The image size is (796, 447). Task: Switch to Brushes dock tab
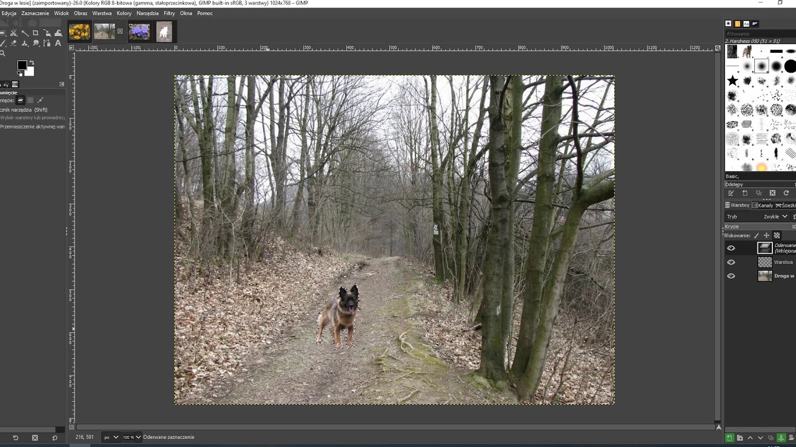[728, 23]
